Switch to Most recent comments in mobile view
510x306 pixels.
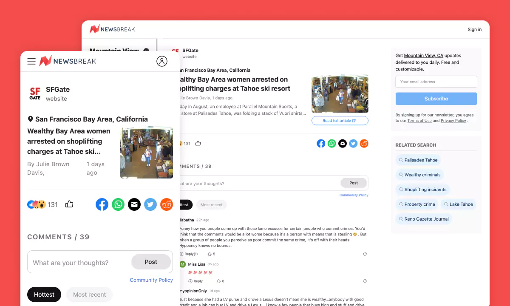click(x=89, y=295)
